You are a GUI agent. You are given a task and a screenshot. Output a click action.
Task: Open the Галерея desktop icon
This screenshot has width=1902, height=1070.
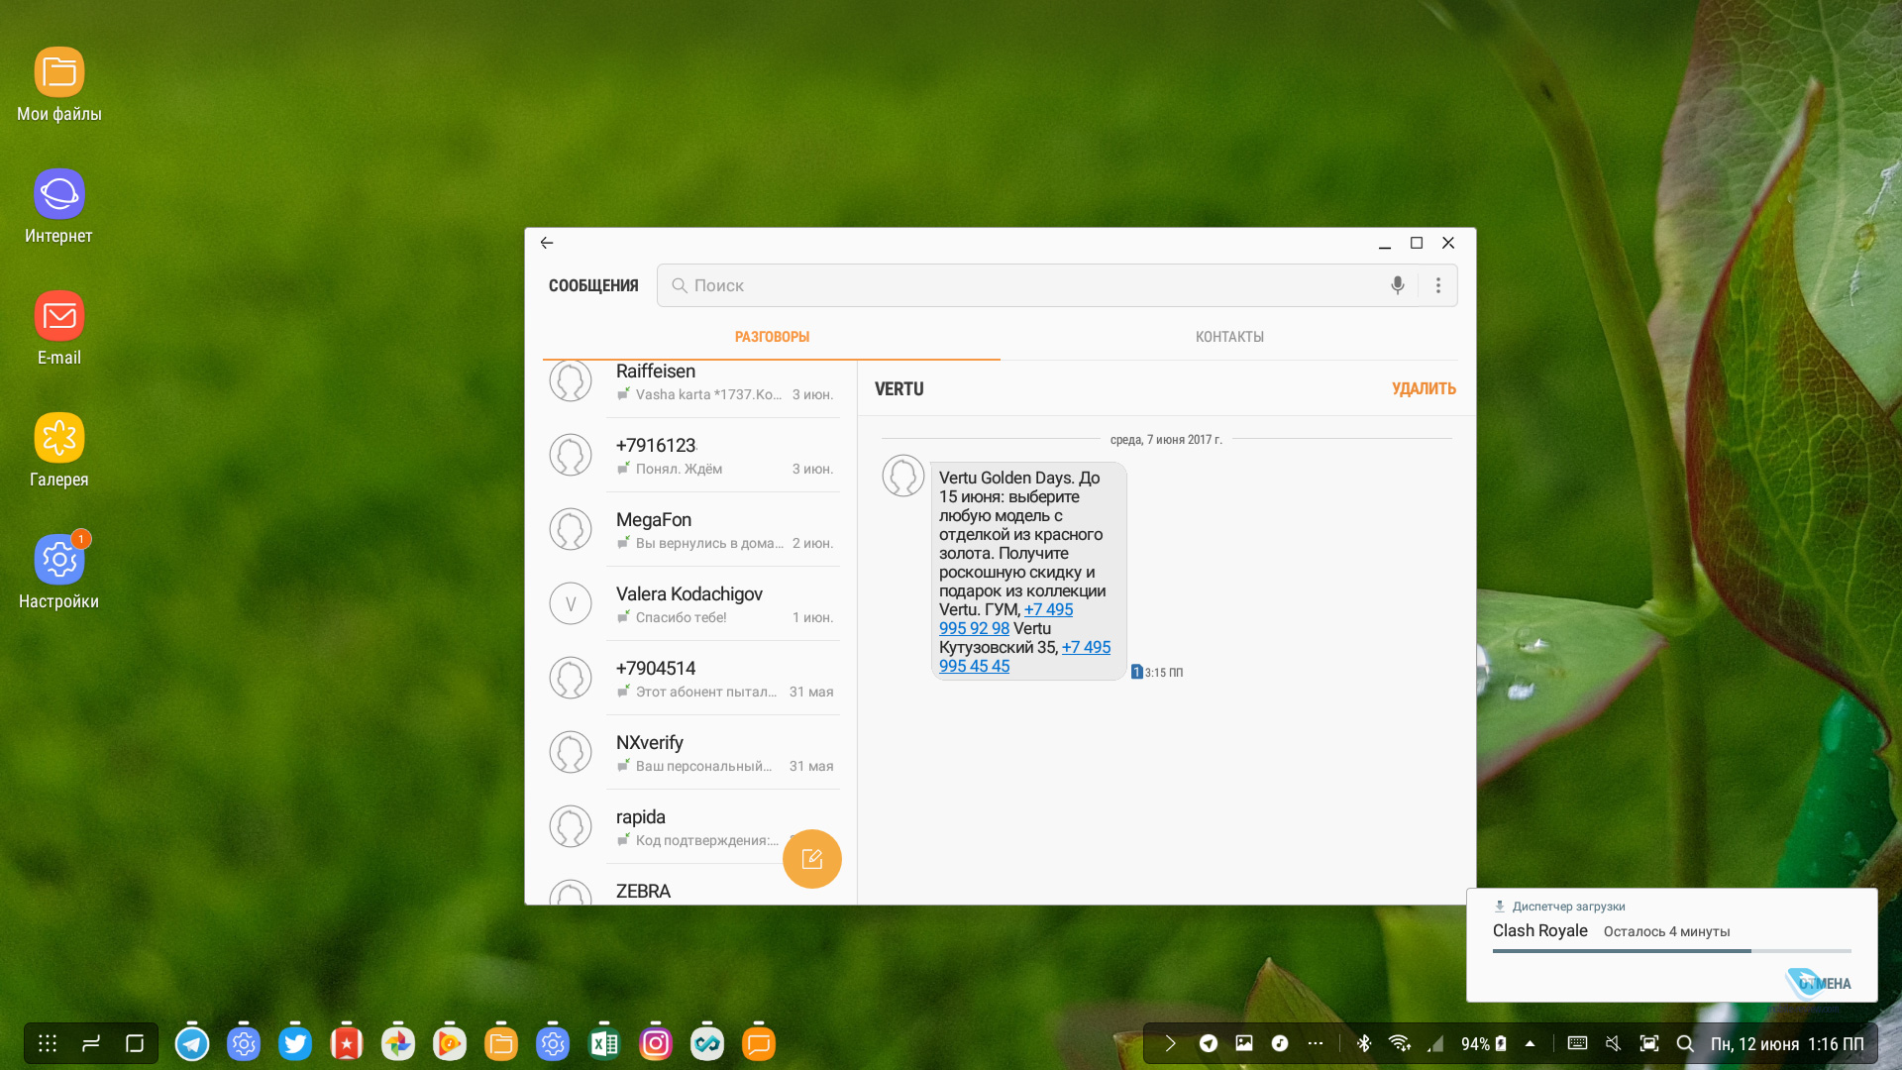[x=59, y=450]
